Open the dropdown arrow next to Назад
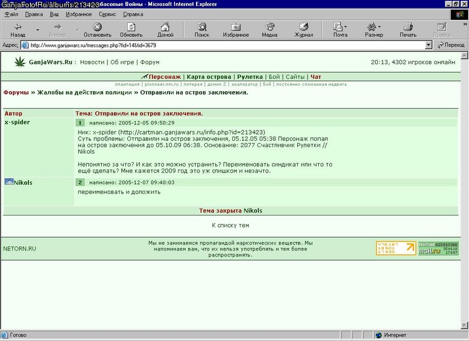The width and height of the screenshot is (469, 341). click(38, 30)
